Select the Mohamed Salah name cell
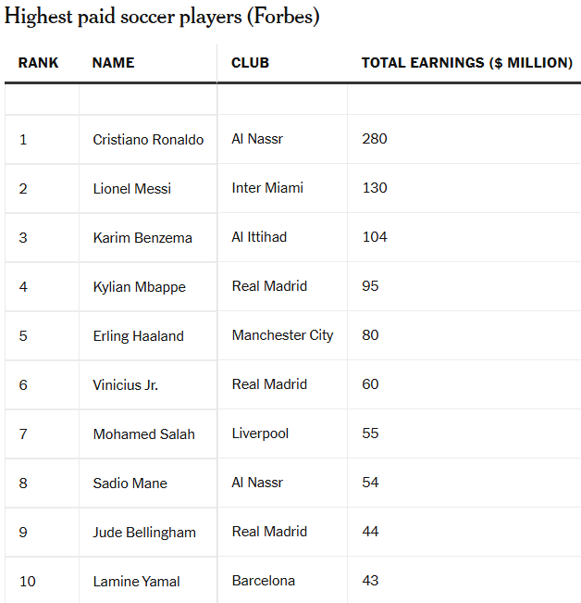 (x=143, y=434)
